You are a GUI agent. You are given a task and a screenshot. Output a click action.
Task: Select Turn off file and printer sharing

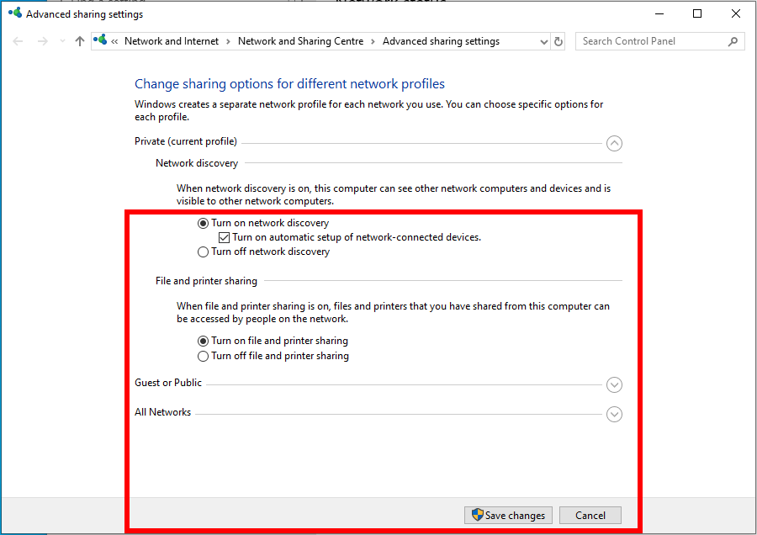click(x=203, y=357)
